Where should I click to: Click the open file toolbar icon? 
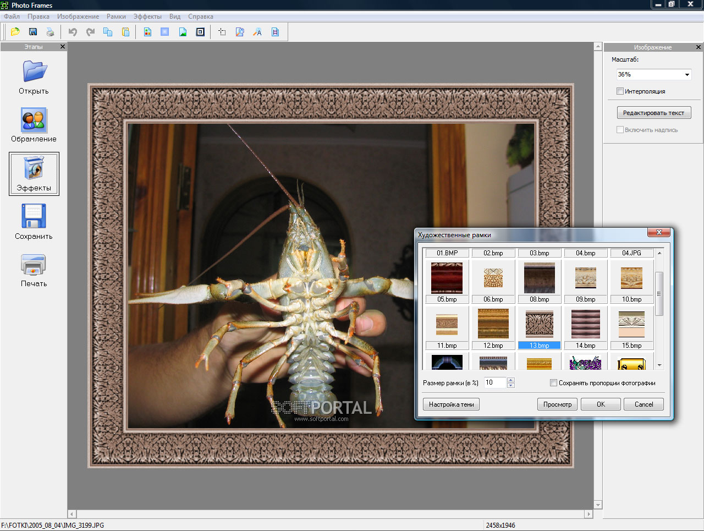pos(15,32)
